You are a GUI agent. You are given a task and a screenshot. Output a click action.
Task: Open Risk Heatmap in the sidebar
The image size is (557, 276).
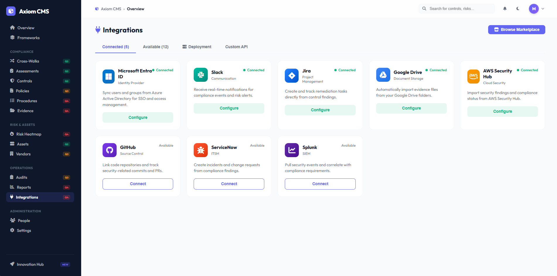(29, 134)
